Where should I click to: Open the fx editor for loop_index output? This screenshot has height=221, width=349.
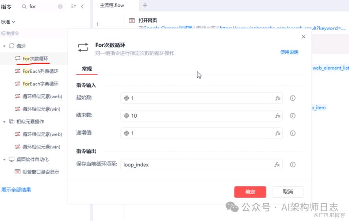(277, 165)
